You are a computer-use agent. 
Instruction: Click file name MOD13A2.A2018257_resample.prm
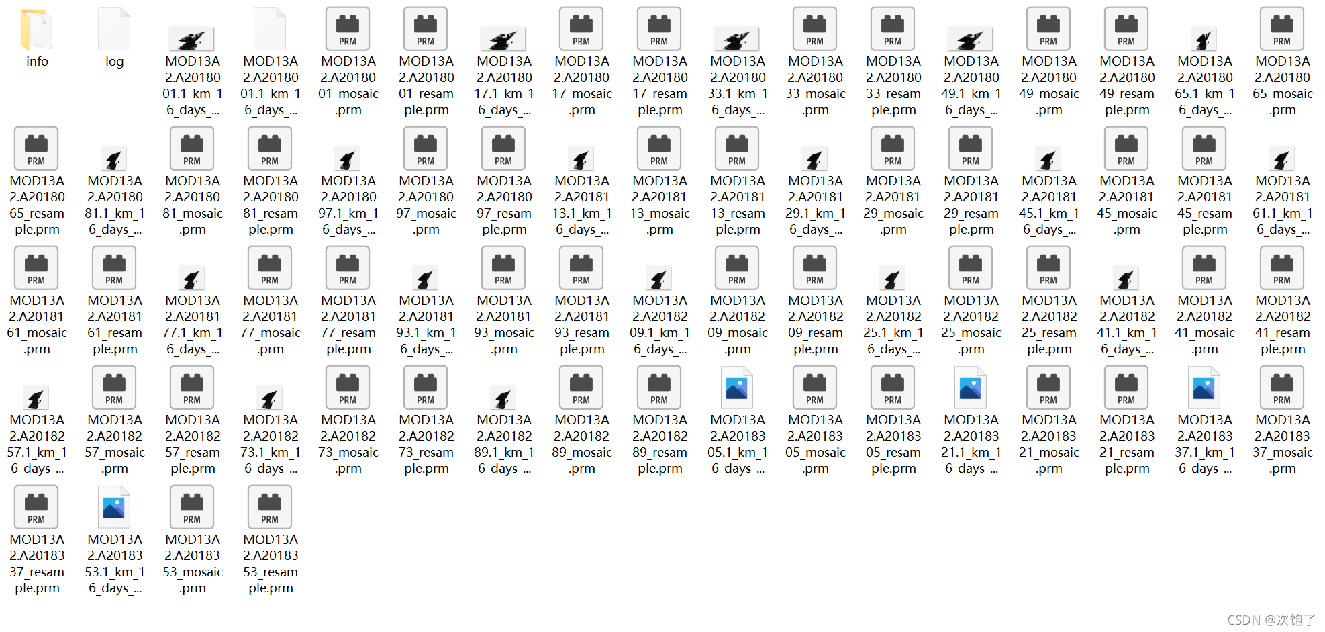click(x=193, y=444)
